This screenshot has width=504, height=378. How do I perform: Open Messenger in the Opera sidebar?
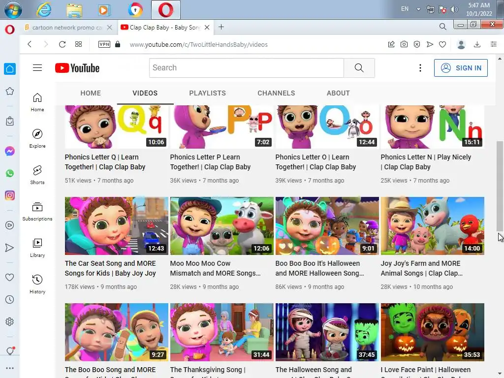(x=10, y=151)
